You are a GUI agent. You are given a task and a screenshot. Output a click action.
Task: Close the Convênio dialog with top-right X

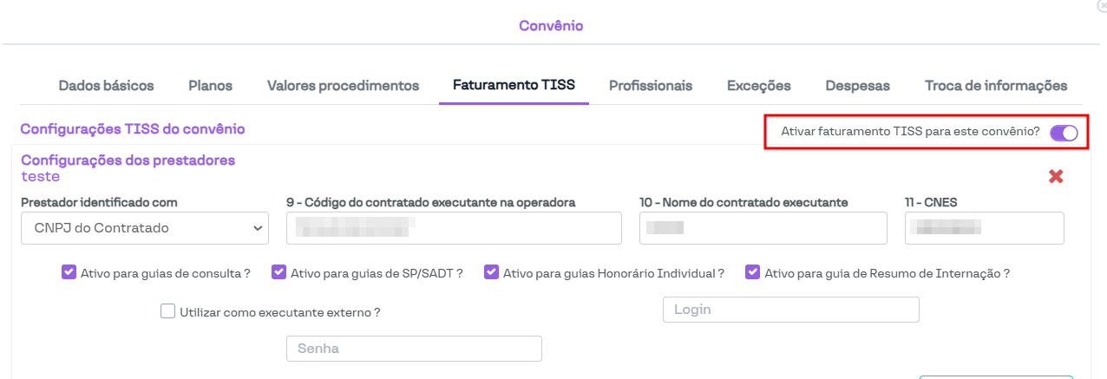(1102, 6)
